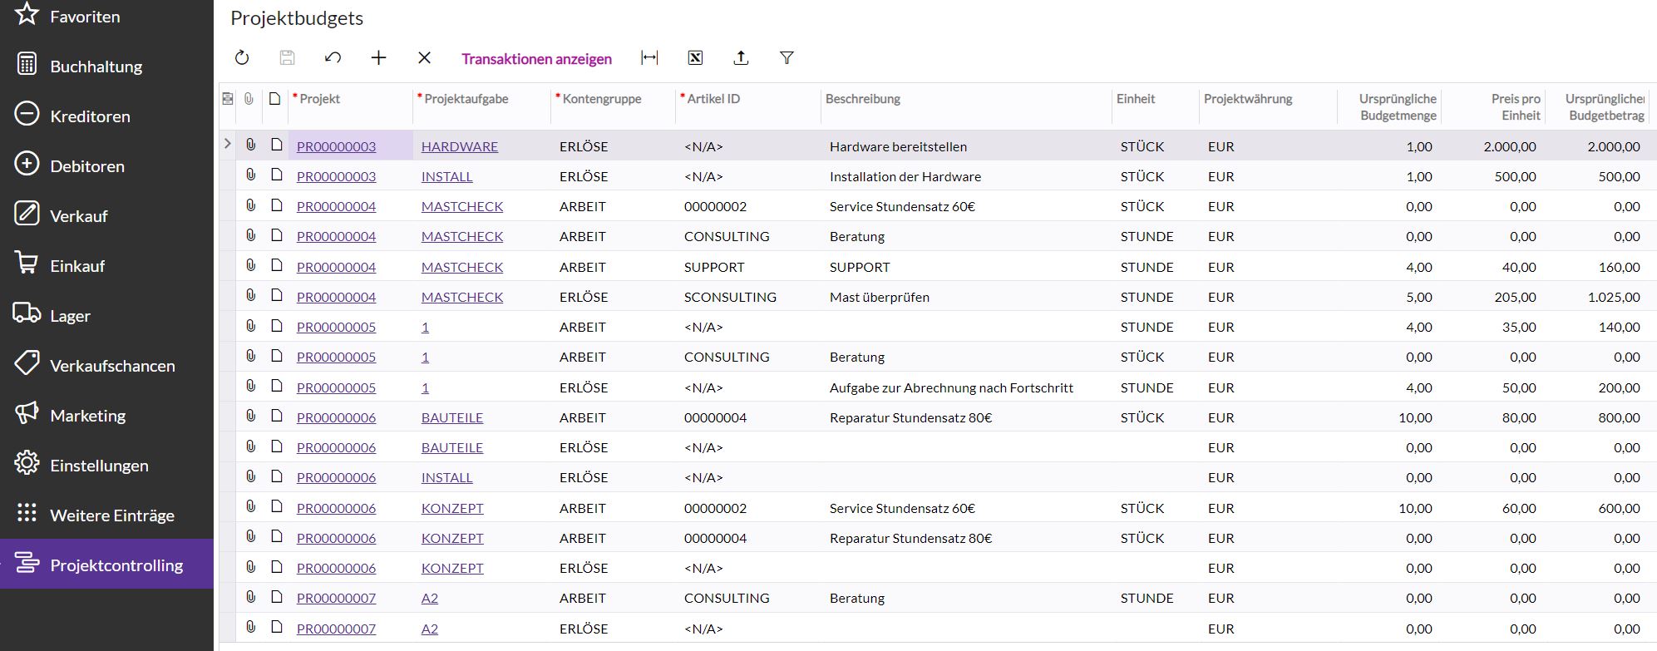Viewport: 1657px width, 651px height.
Task: Open project link PR00000003 in HARDWARE row
Action: pyautogui.click(x=336, y=146)
